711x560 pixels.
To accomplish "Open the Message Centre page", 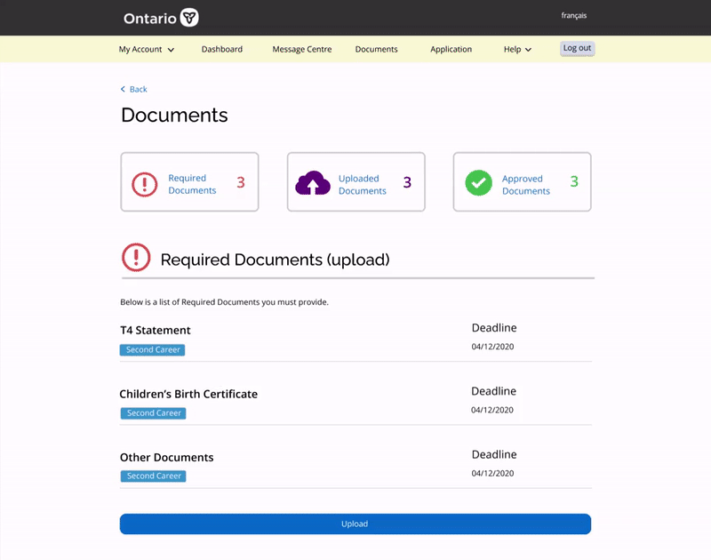I will tap(302, 49).
